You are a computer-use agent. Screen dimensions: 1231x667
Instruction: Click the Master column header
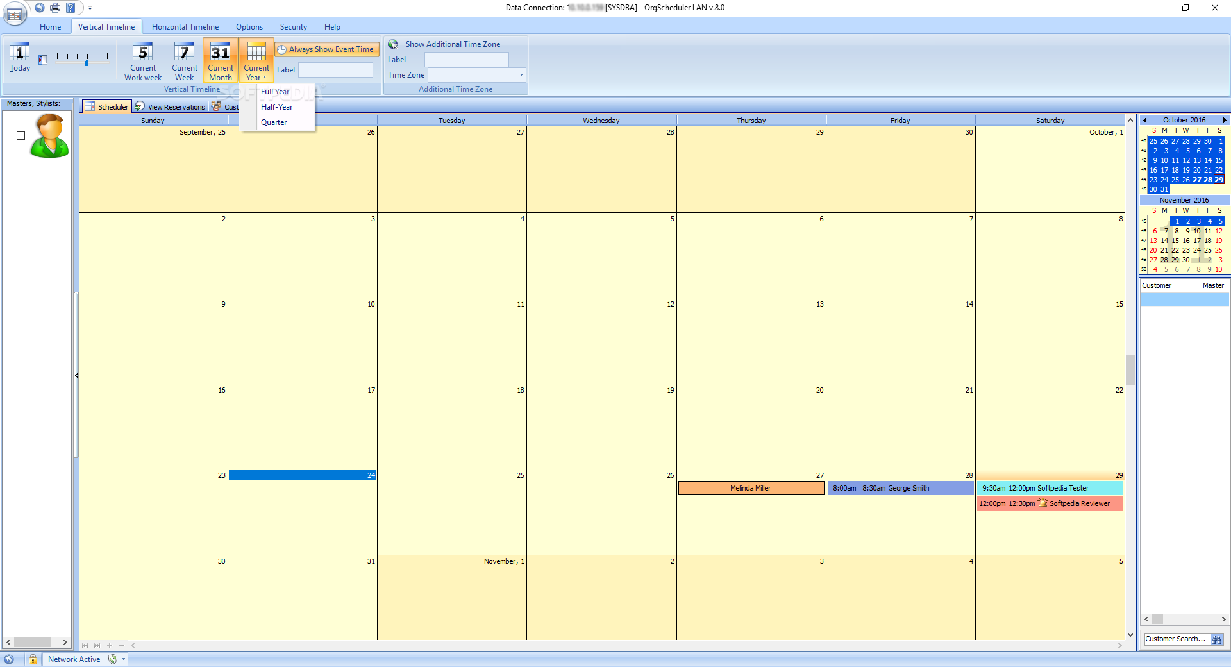click(1214, 285)
